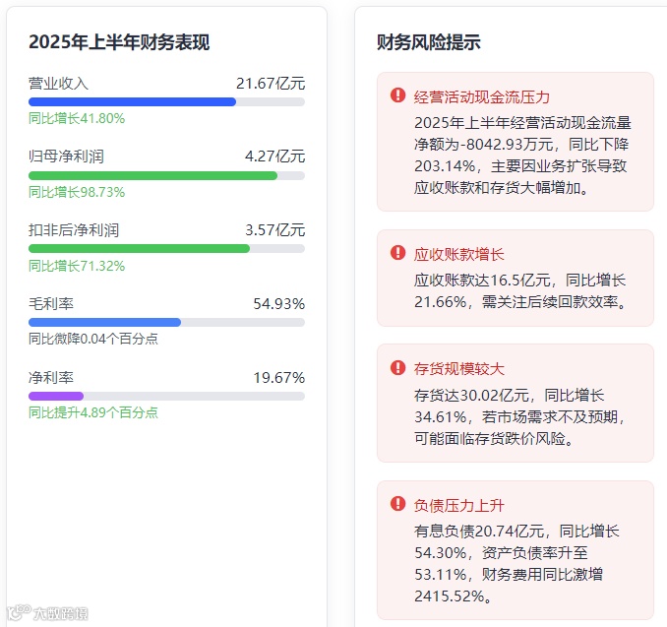Click the 21.67亿元 revenue value
The width and height of the screenshot is (667, 627).
(271, 83)
